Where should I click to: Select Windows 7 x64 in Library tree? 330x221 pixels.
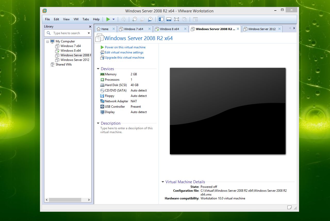pos(70,46)
